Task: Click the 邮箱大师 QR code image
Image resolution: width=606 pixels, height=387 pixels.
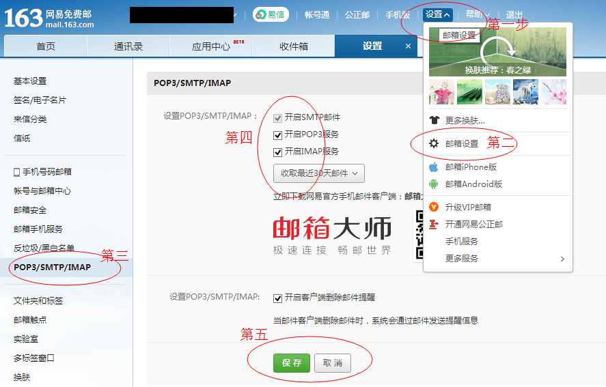Action: point(419,235)
